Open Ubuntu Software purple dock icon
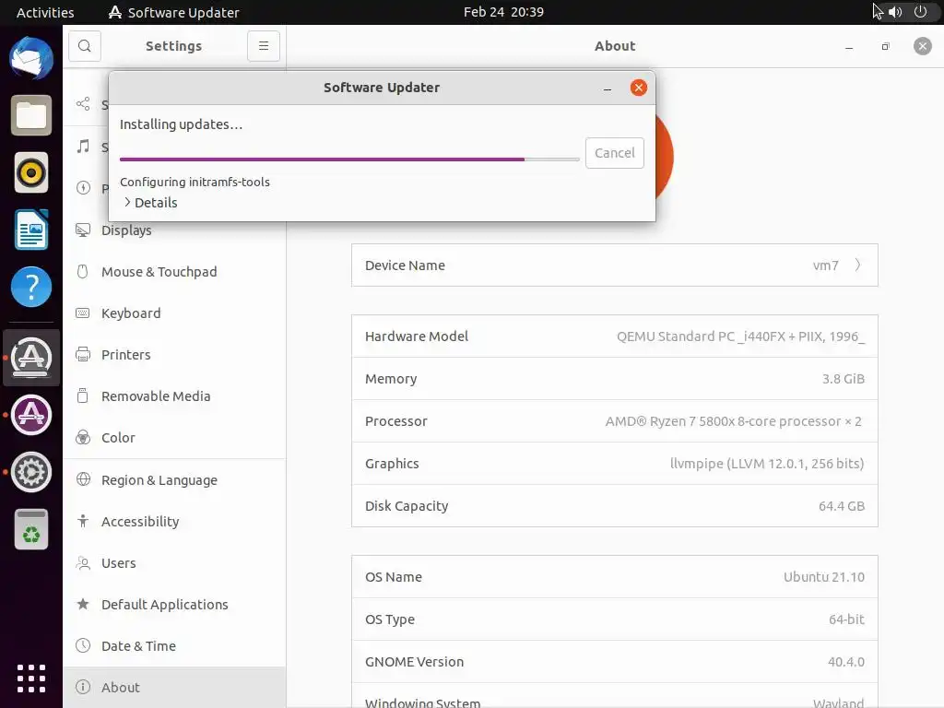The image size is (944, 708). pyautogui.click(x=31, y=415)
